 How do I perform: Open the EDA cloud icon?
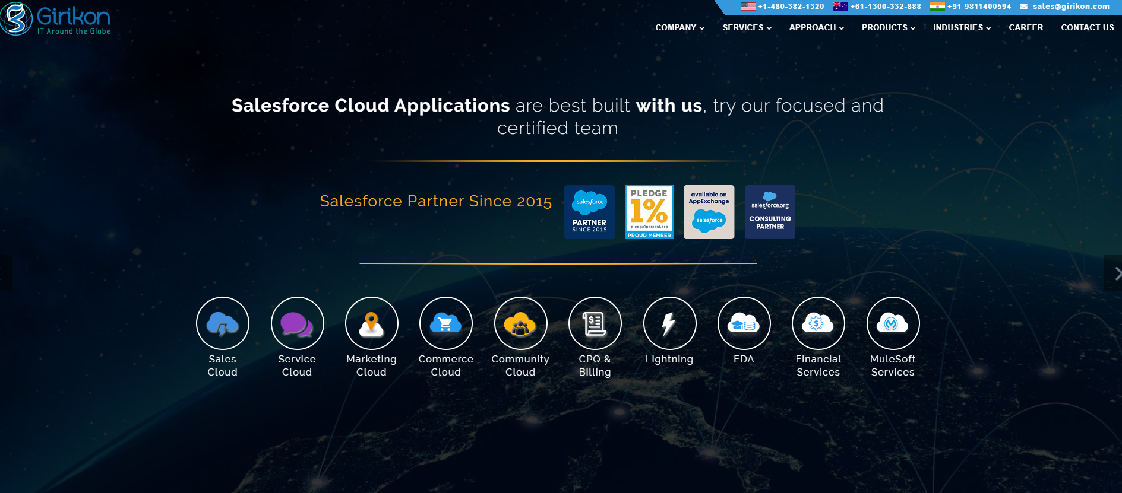[744, 323]
